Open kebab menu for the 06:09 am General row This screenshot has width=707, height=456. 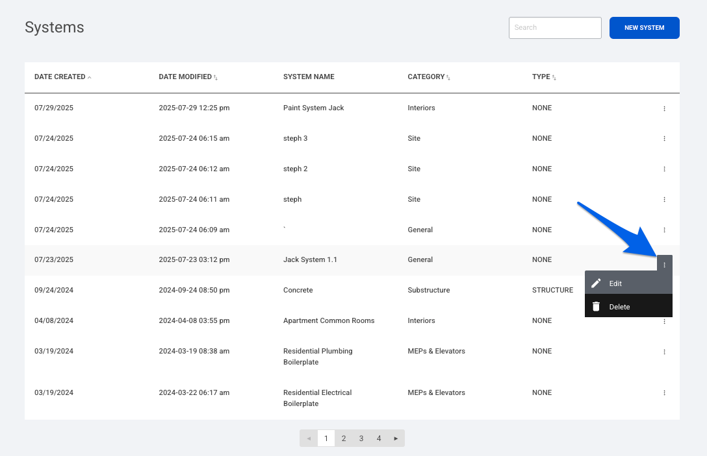click(x=664, y=230)
